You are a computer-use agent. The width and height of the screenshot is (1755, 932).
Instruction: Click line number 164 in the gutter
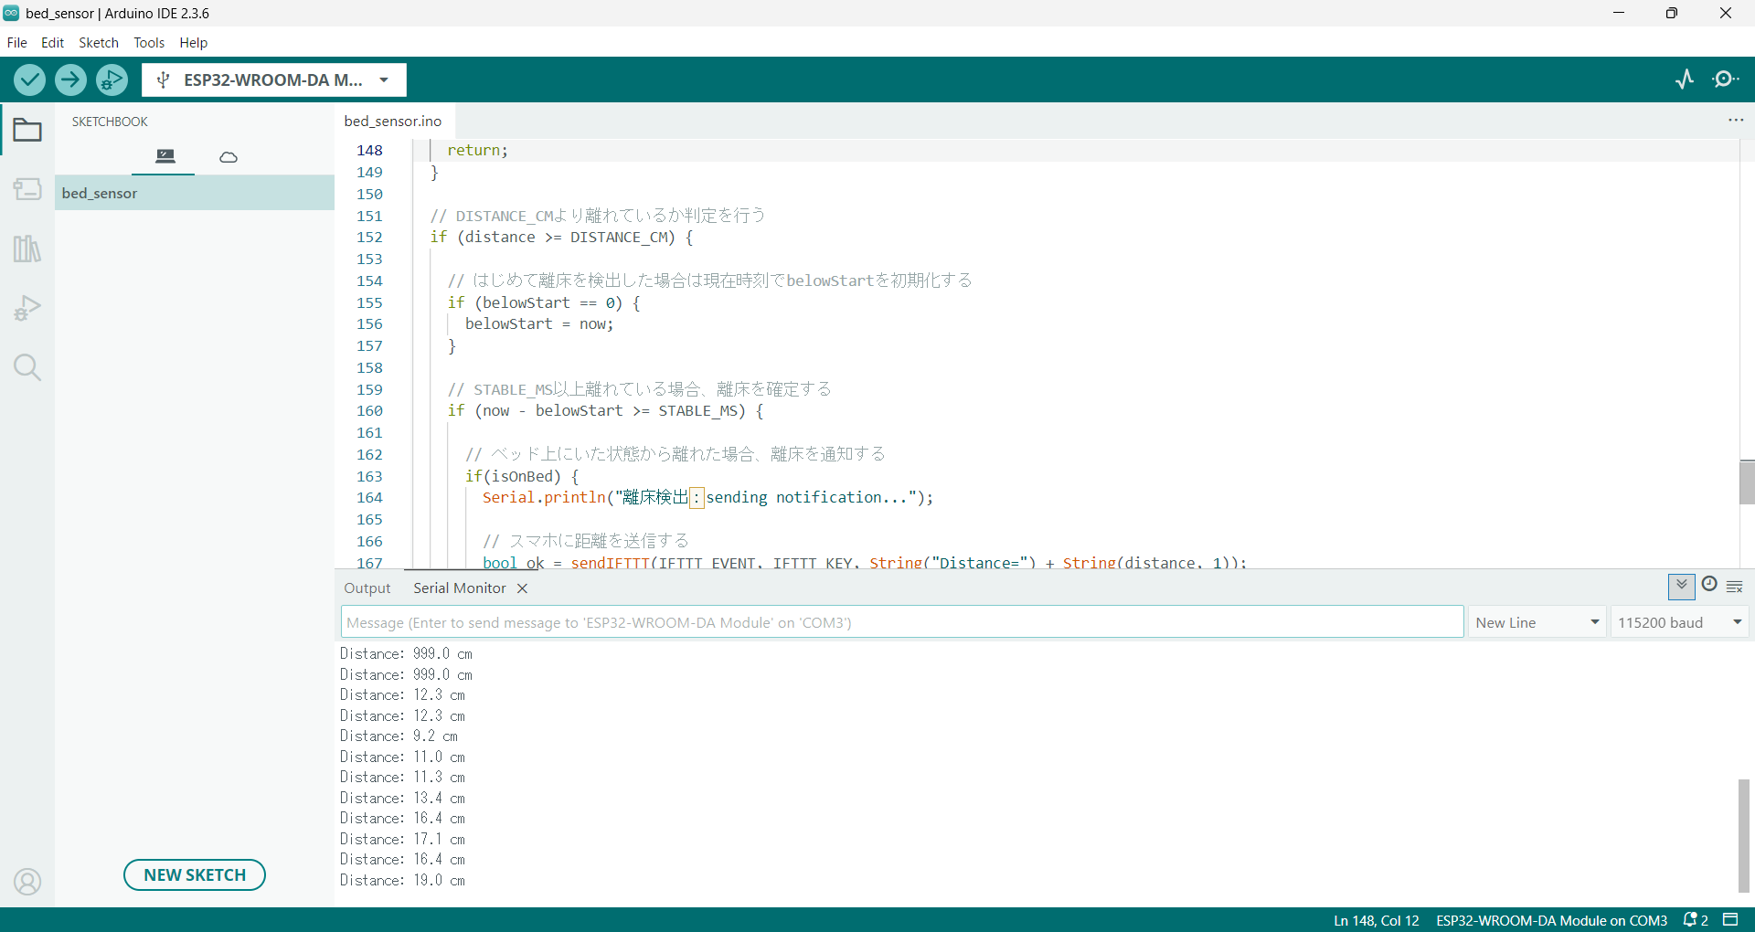tap(369, 498)
